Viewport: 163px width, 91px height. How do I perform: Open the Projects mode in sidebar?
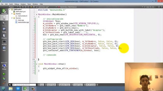(4, 36)
